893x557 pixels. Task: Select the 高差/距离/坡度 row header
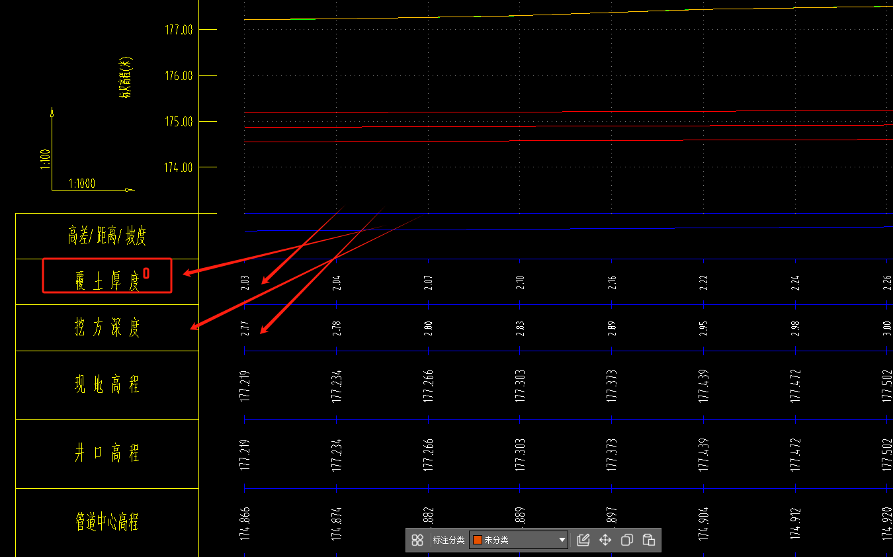(107, 236)
